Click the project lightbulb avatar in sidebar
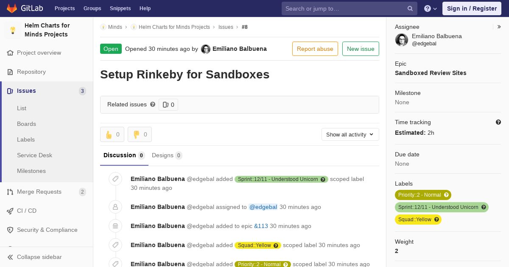Screen dimensions: 509x267 click(x=13, y=30)
